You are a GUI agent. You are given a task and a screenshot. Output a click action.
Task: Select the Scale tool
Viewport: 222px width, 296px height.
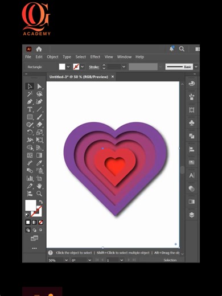point(39,132)
